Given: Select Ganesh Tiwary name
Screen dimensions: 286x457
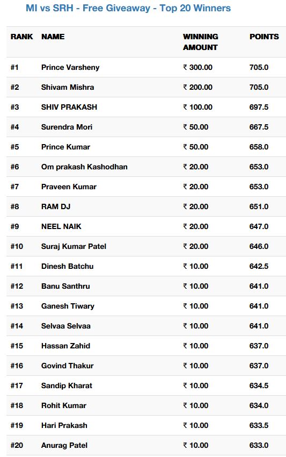Looking at the screenshot, I should click(x=68, y=306).
